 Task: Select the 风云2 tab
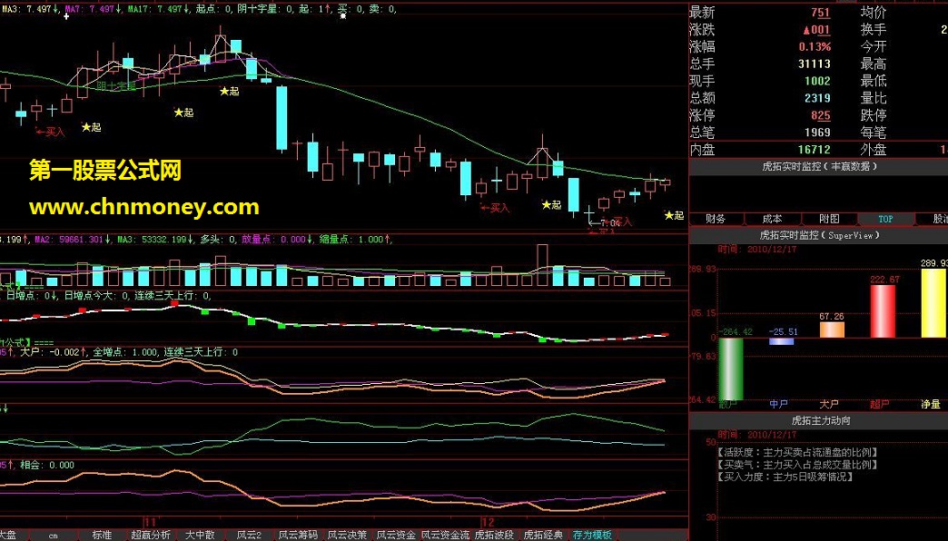[x=249, y=536]
